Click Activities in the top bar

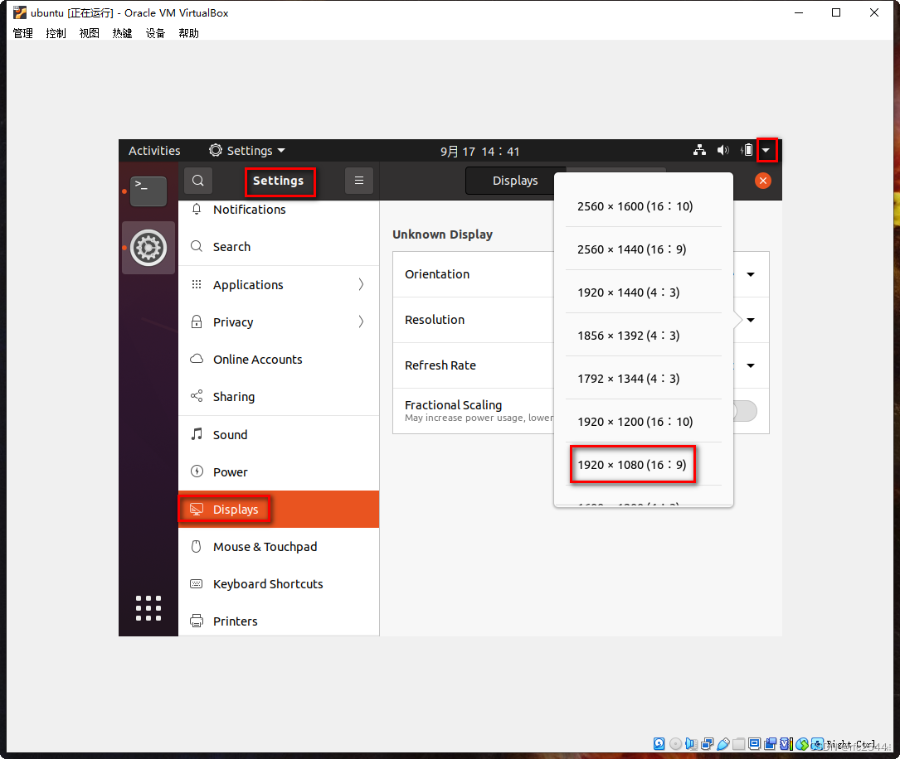[153, 150]
